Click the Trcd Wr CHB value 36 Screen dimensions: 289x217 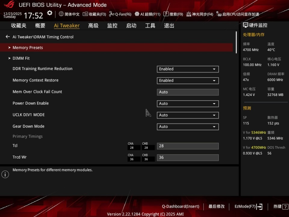146,159
